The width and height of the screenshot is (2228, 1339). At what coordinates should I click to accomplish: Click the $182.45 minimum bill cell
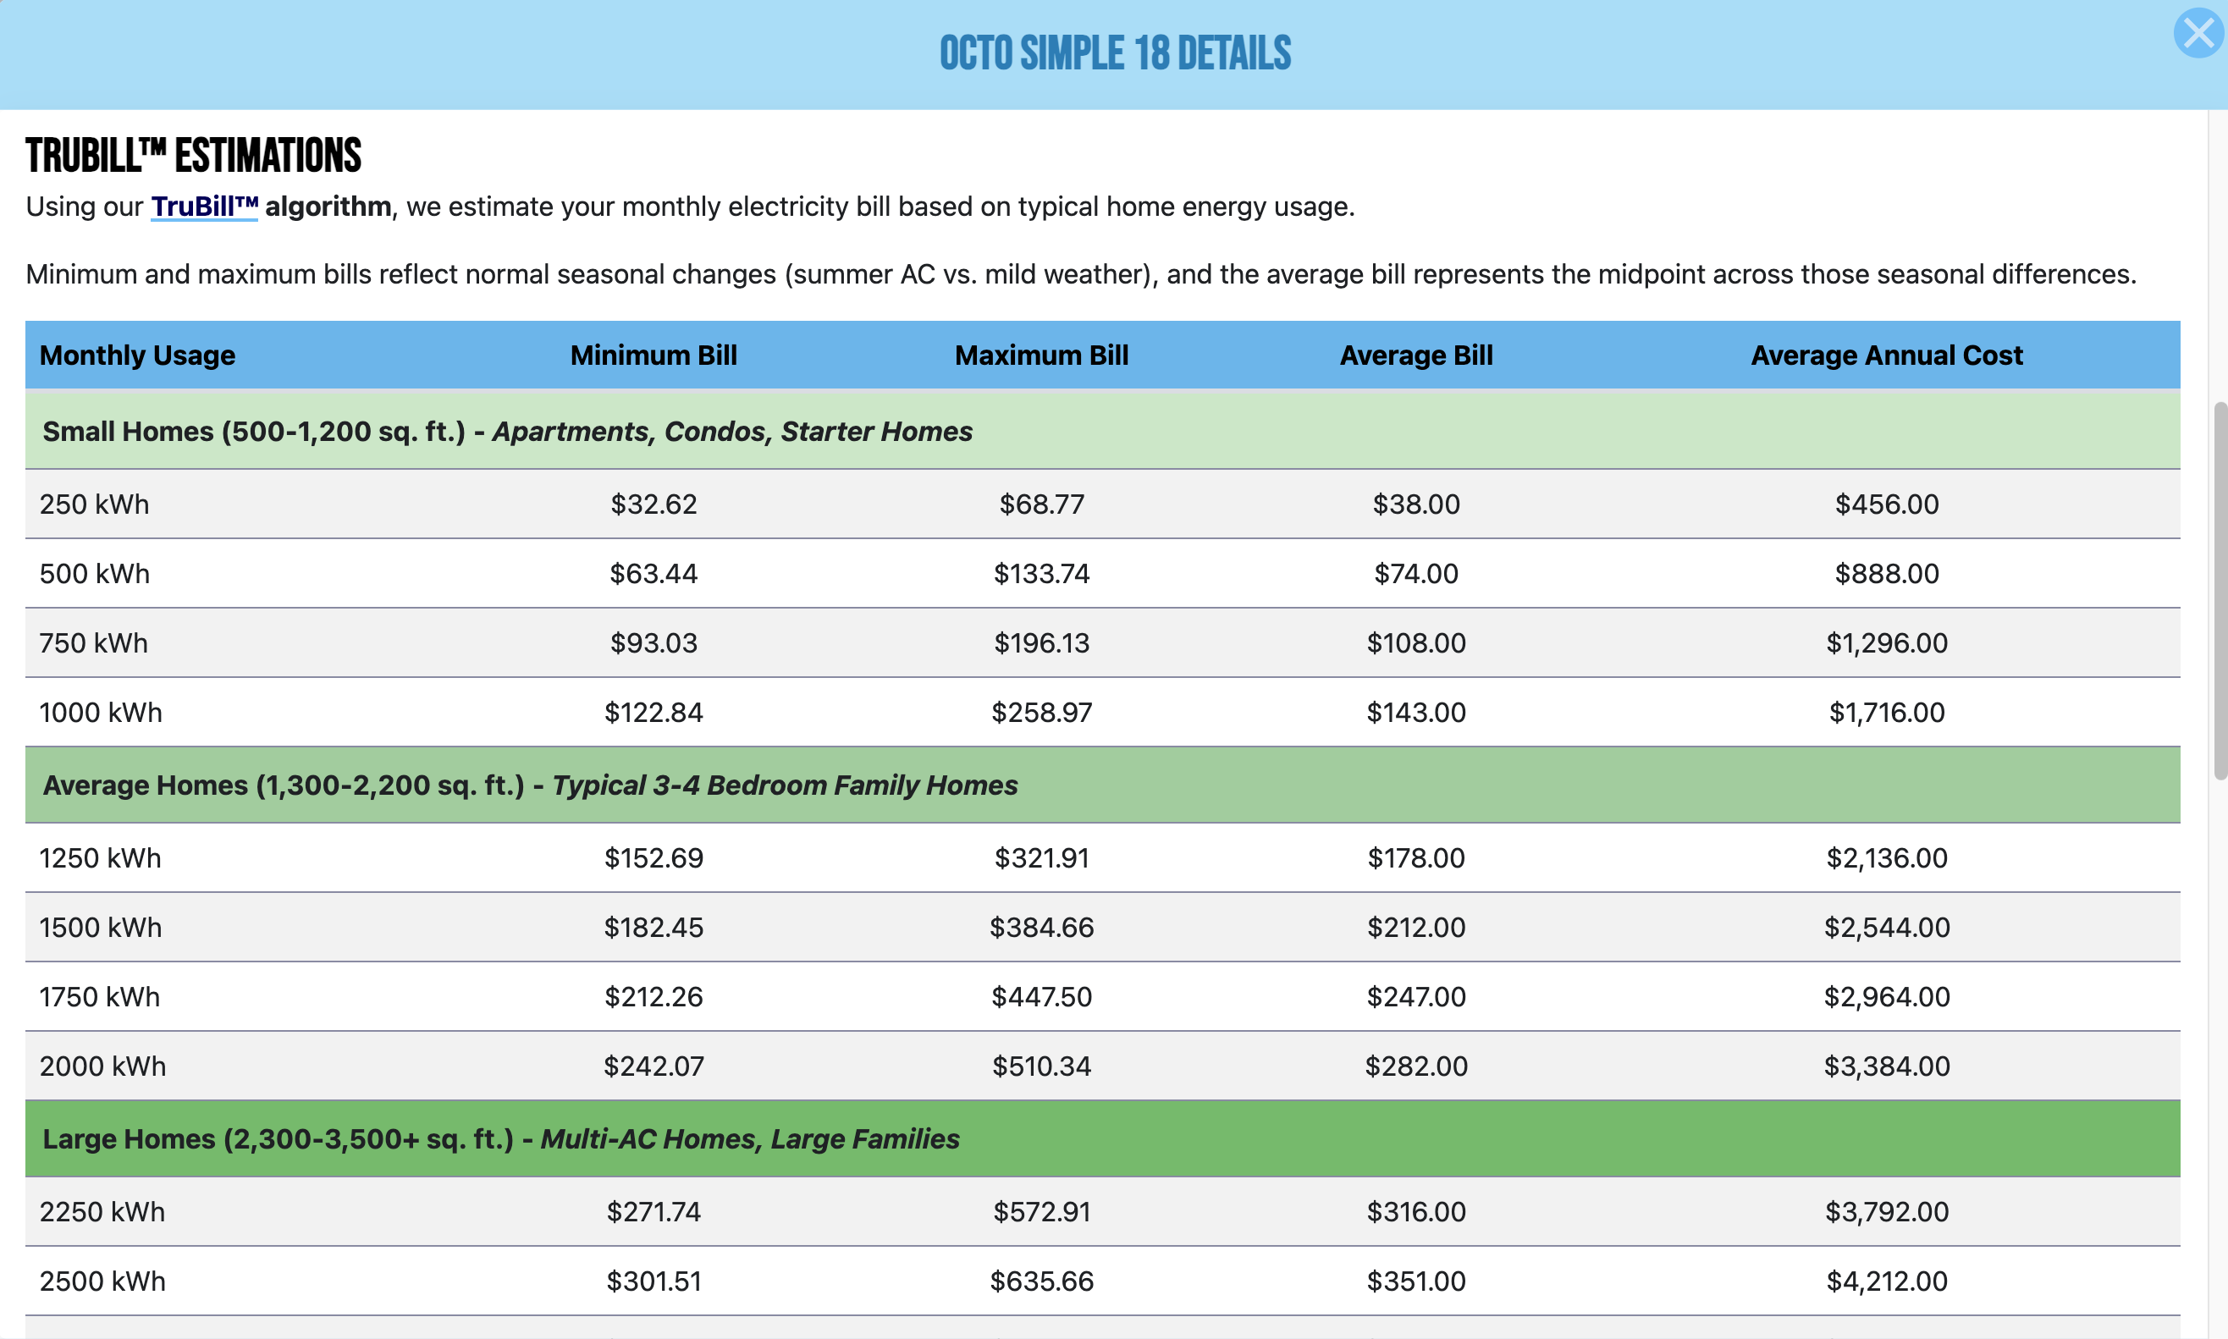pos(654,927)
